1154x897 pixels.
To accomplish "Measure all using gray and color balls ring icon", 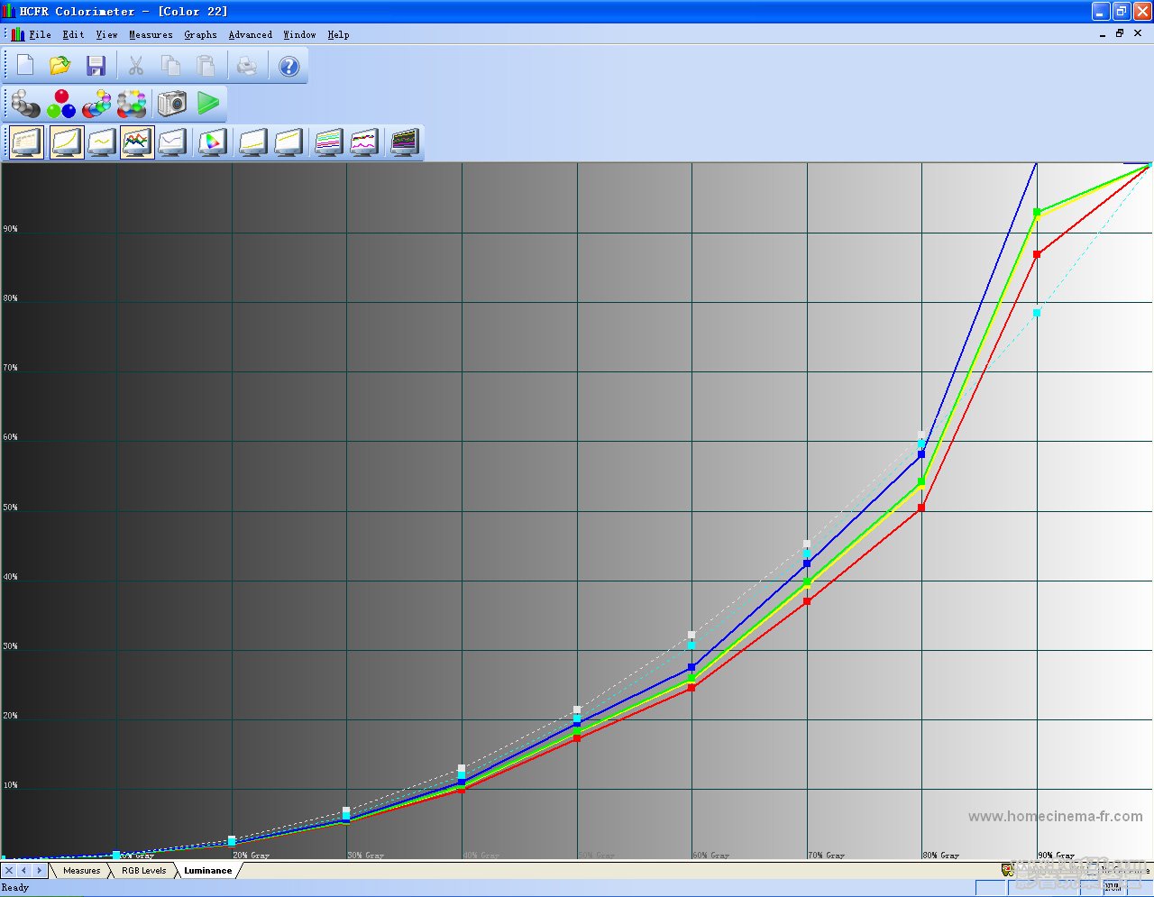I will (133, 104).
